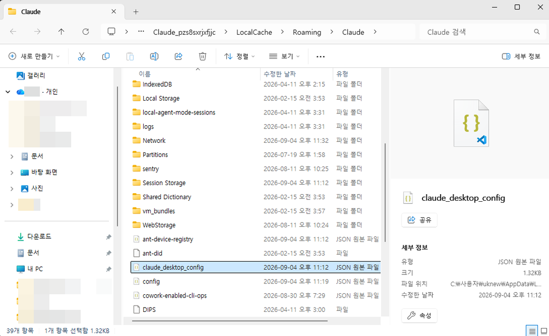Click the Copy icon in toolbar
Image resolution: width=549 pixels, height=336 pixels.
pos(106,56)
